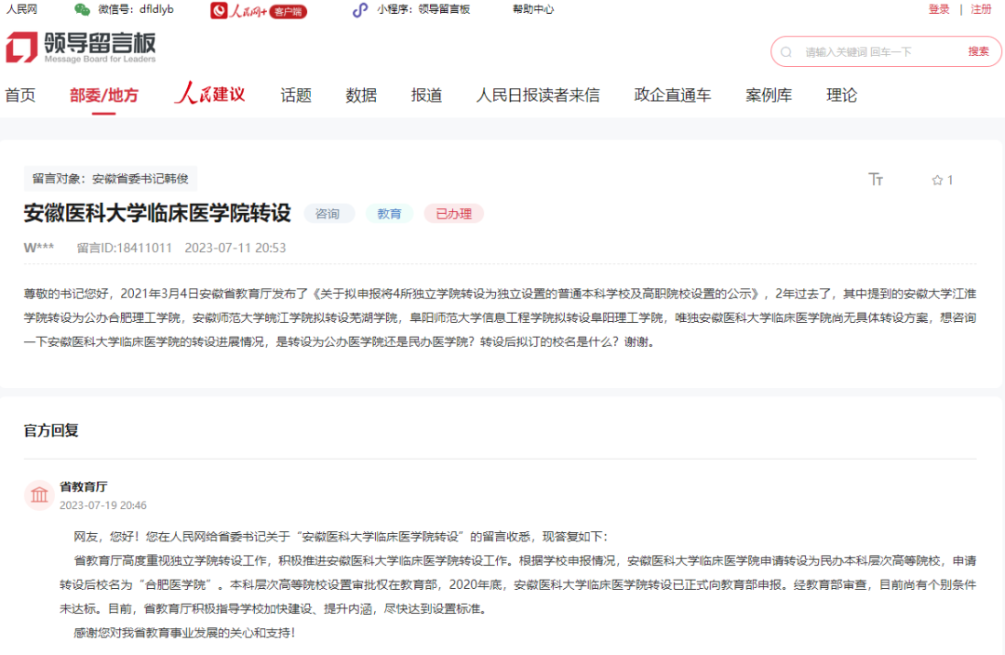Adjust font size with Tт icon

click(x=875, y=180)
